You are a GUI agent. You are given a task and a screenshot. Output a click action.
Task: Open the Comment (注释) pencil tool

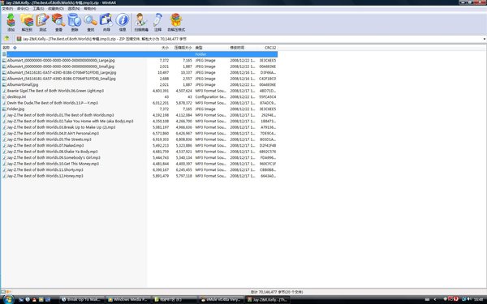(x=157, y=23)
